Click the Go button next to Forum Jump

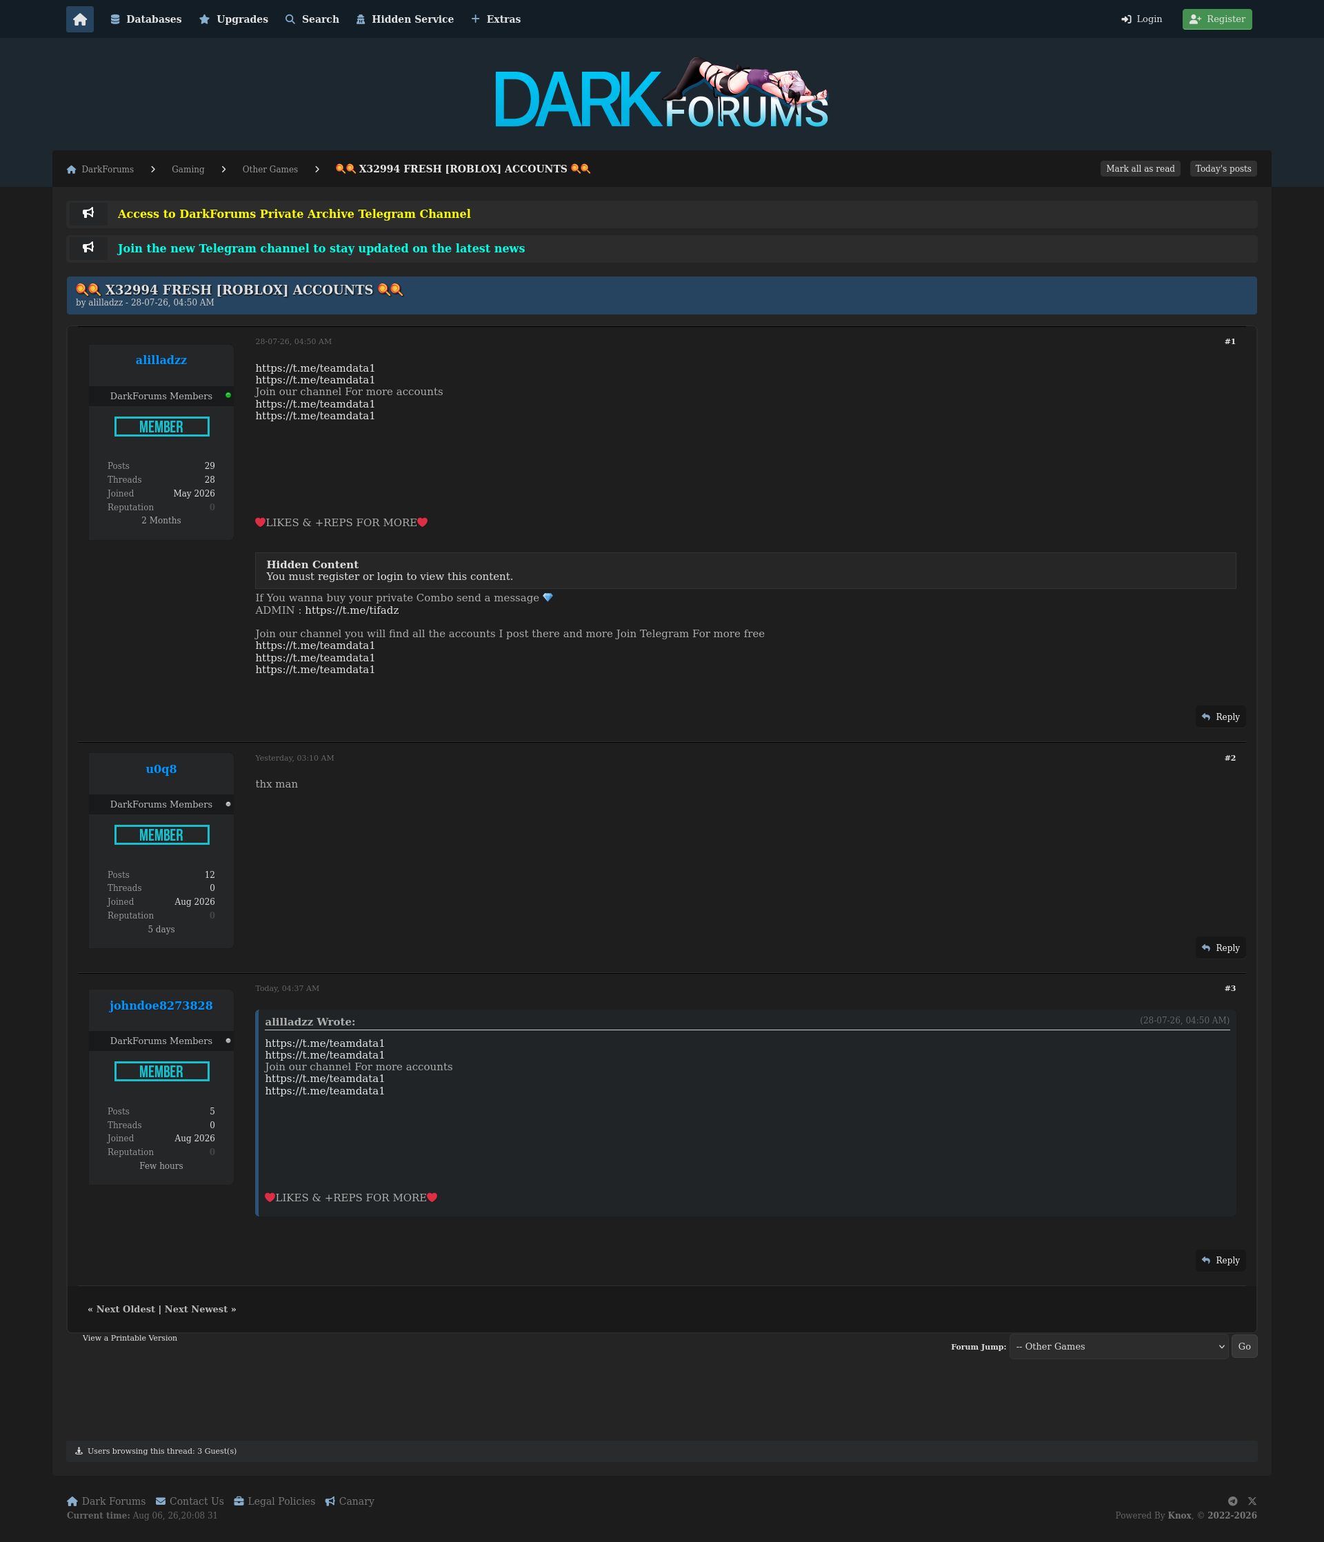1245,1346
